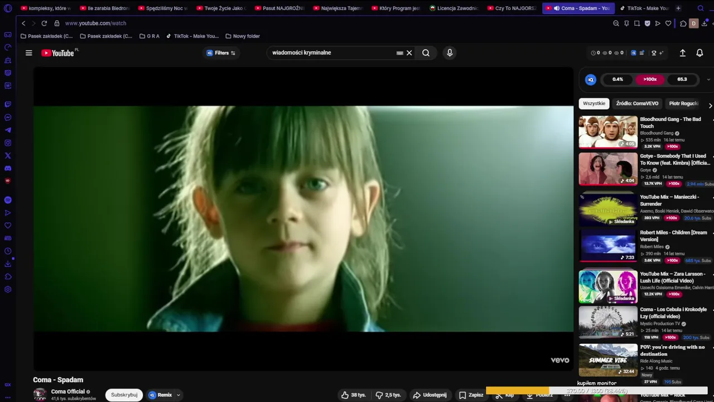This screenshot has height=402, width=714.
Task: Open the Nowy folder bookmark
Action: [x=242, y=36]
